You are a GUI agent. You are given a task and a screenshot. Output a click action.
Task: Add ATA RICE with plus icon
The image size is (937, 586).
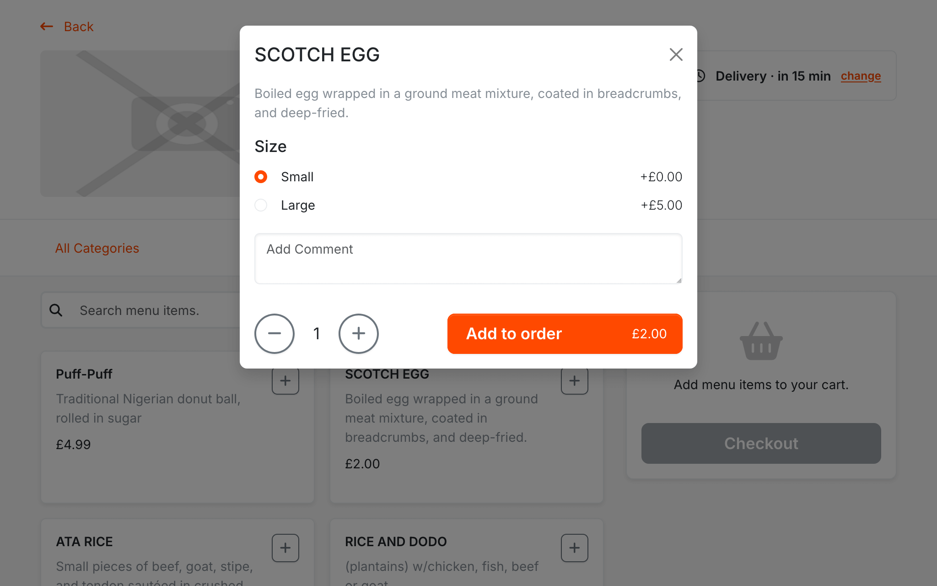285,548
